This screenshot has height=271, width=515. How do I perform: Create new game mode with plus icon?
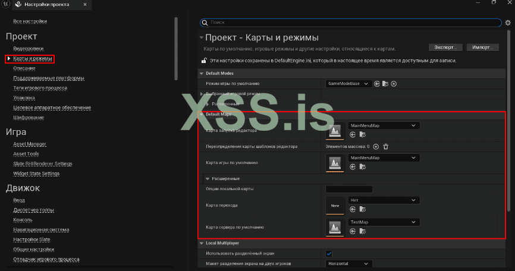tap(394, 84)
